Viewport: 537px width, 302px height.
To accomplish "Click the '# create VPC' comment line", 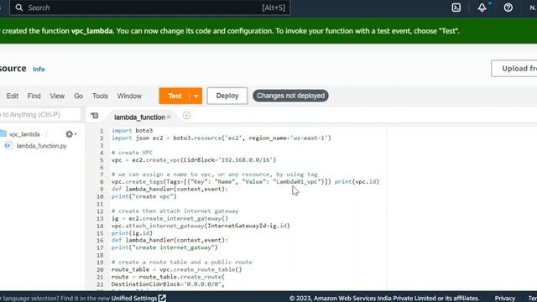I will coord(132,153).
